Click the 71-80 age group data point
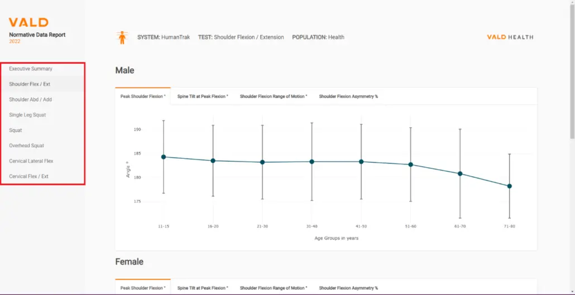This screenshot has height=295, width=575. (509, 186)
